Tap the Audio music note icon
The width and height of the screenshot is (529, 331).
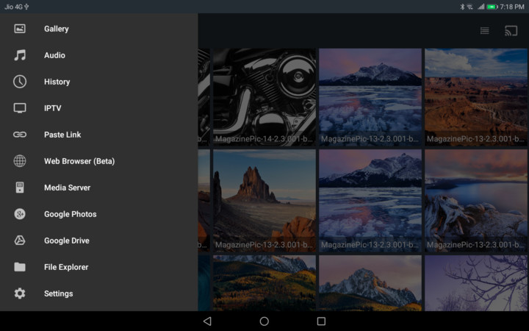20,55
